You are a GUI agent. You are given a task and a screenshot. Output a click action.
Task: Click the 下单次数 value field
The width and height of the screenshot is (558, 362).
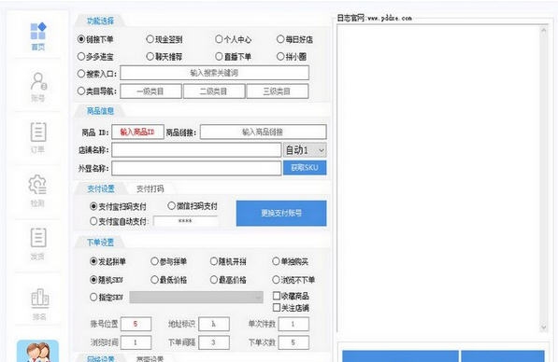point(293,342)
